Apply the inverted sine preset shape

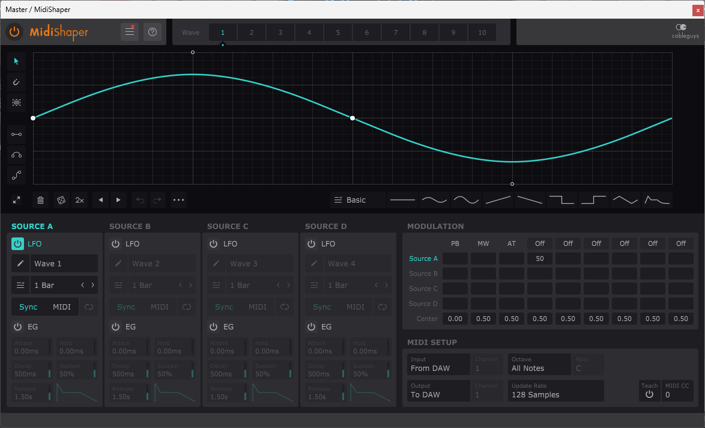[466, 200]
